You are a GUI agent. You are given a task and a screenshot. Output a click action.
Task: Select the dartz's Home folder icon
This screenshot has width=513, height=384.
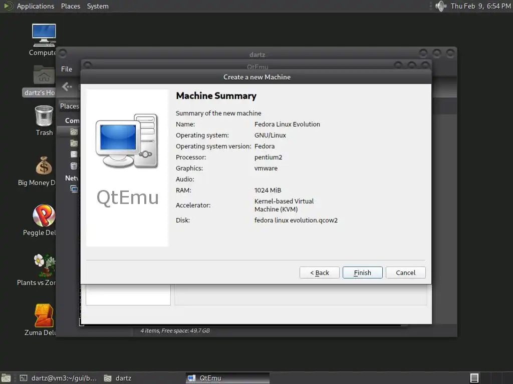pos(44,75)
